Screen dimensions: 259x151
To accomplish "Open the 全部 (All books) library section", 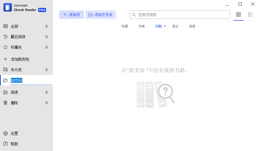I will 14,26.
